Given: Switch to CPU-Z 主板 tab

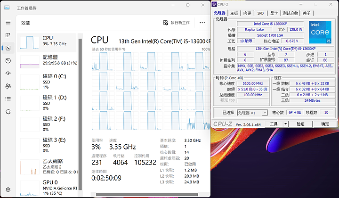Looking at the screenshot, I should [234, 13].
